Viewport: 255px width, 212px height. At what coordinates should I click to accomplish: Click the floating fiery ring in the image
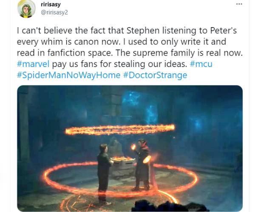[120, 130]
